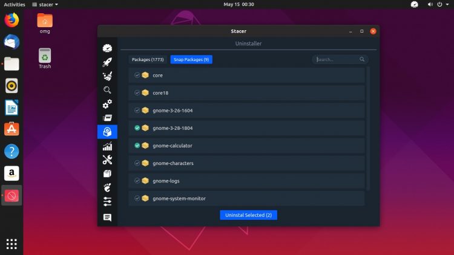Open the volume indicator in top bar
This screenshot has width=454, height=255.
pyautogui.click(x=430, y=4)
